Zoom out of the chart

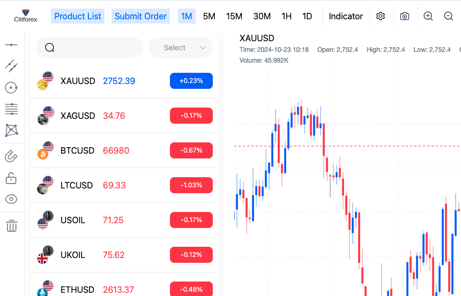click(449, 16)
